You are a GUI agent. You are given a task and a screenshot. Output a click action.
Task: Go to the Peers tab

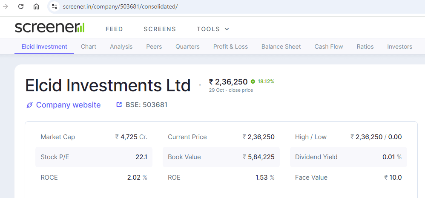tap(154, 47)
